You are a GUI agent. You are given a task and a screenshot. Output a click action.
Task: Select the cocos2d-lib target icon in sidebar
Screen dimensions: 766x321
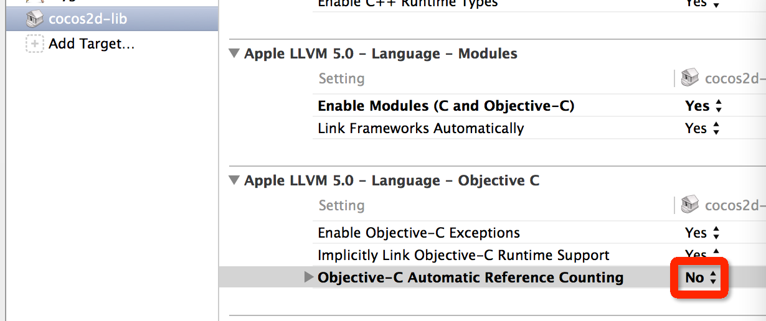(34, 19)
